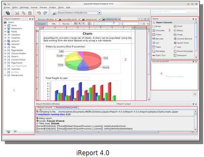Select the Barcode palette element
The height and width of the screenshot is (157, 204).
pyautogui.click(x=158, y=39)
